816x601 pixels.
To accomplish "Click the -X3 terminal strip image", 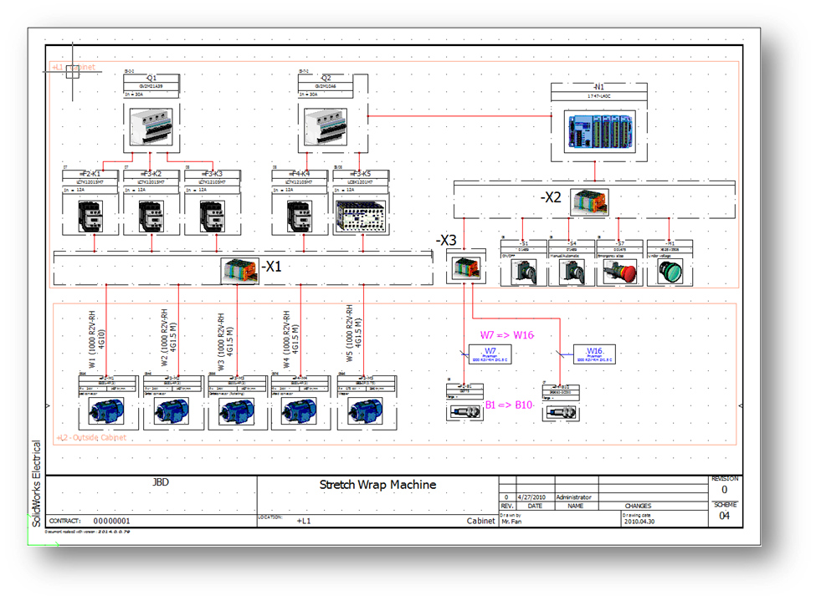I will click(466, 268).
